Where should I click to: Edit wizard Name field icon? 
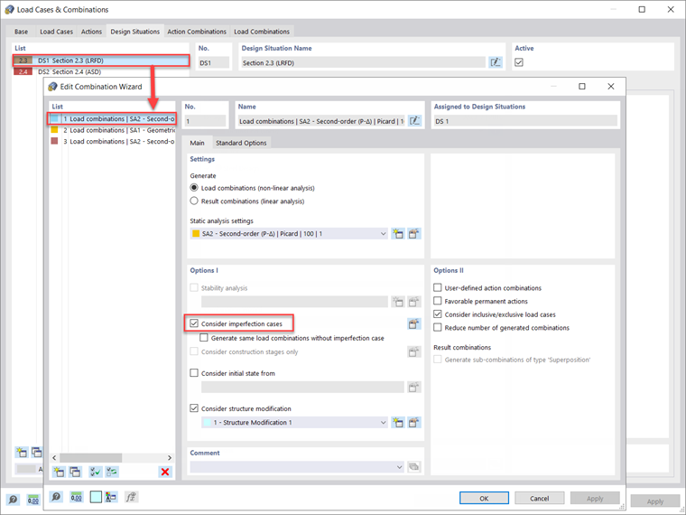pyautogui.click(x=414, y=121)
